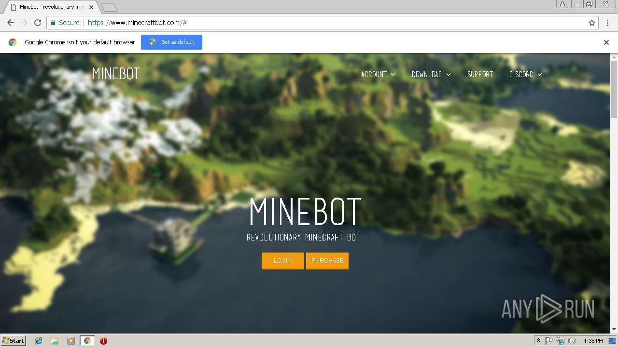Viewport: 618px width, 347px height.
Task: Expand the ACCOUNT dropdown chevron
Action: (393, 74)
